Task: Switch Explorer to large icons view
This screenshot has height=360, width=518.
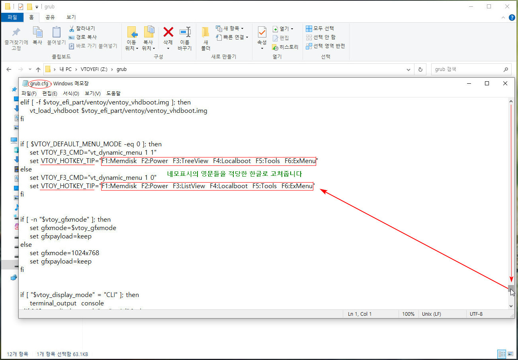Action: coord(511,354)
